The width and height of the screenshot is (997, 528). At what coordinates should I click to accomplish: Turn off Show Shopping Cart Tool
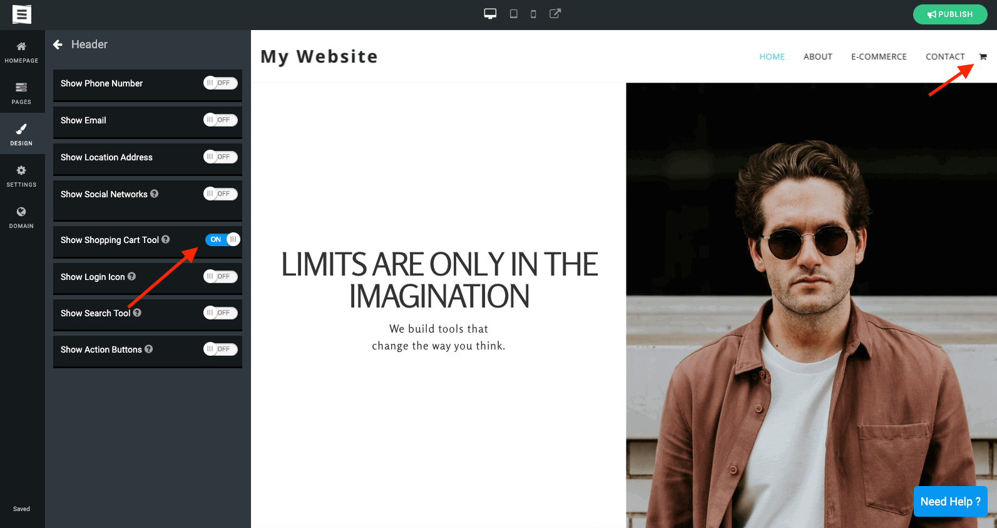[x=223, y=239]
